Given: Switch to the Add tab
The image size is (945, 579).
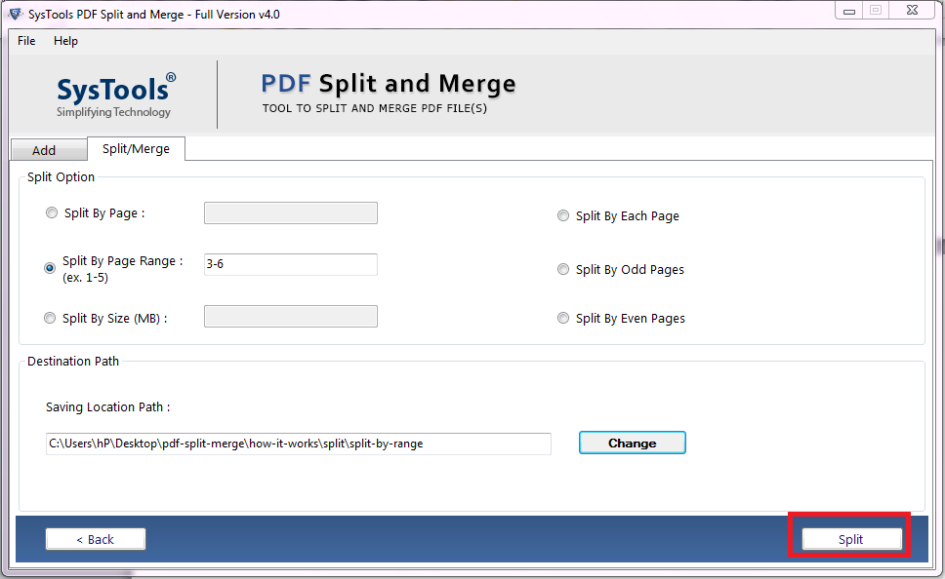Looking at the screenshot, I should tap(49, 150).
